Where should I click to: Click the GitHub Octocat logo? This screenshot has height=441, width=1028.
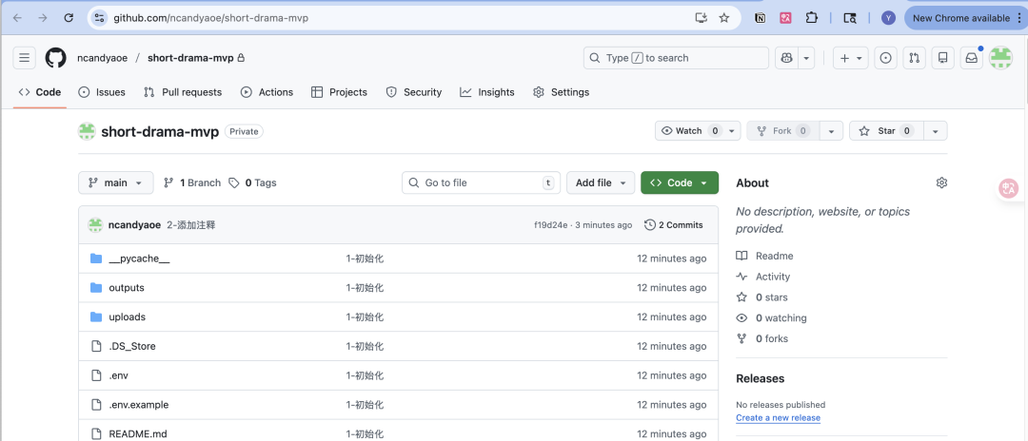pyautogui.click(x=56, y=58)
